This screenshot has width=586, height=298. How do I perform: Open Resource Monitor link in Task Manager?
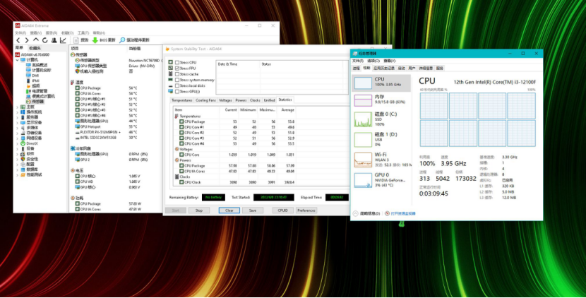pyautogui.click(x=403, y=213)
